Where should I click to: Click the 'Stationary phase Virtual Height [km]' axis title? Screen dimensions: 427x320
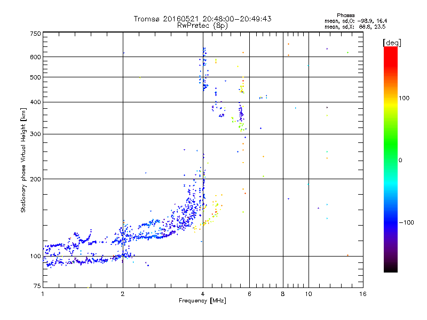[x=23, y=160]
